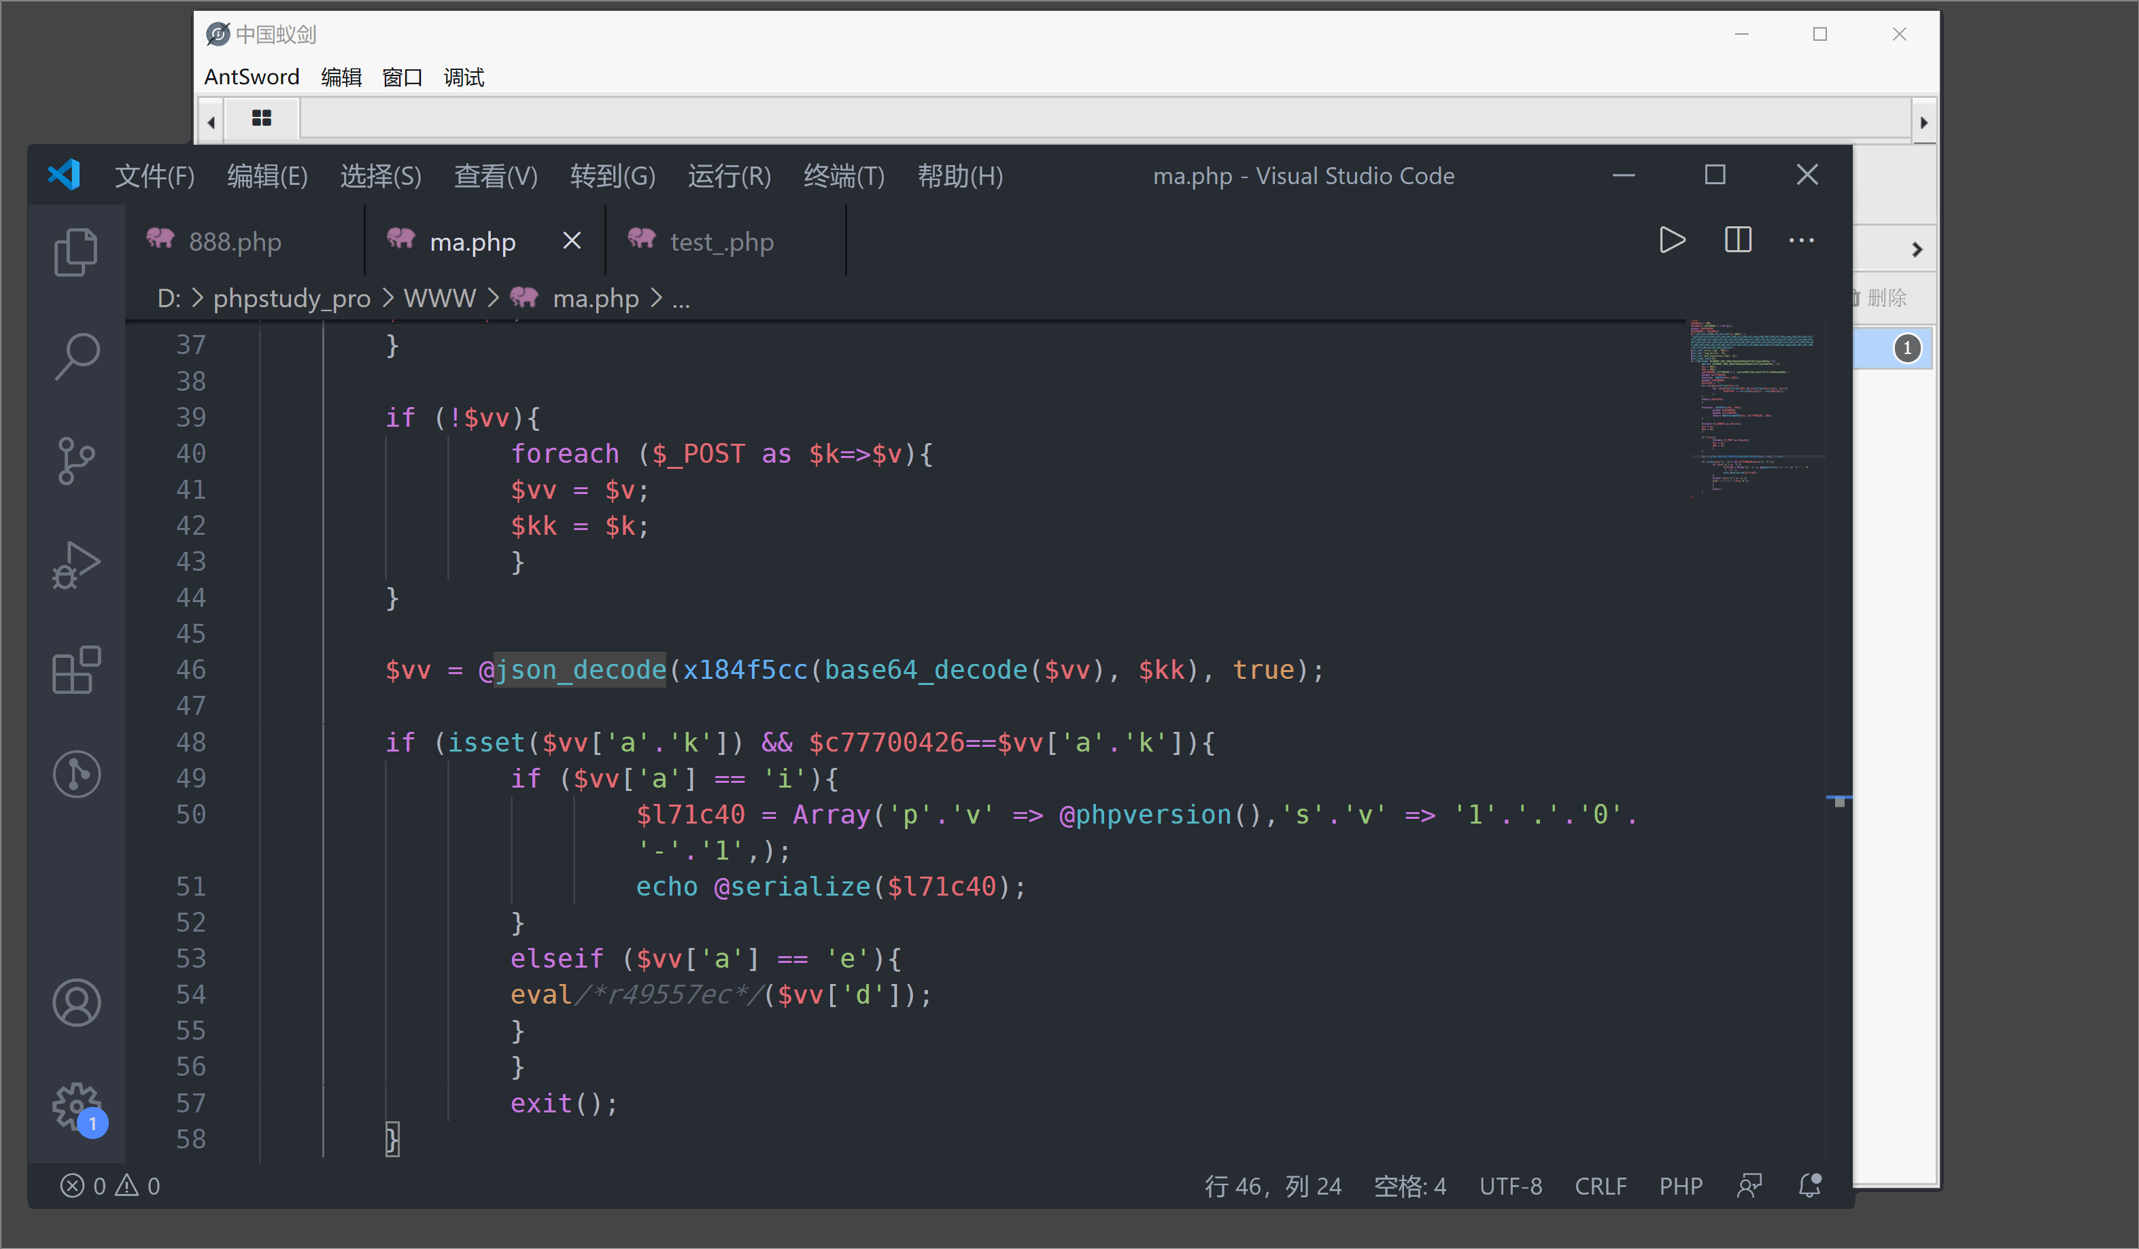Click the ma.php breadcrumb segment
Screen dimensions: 2139x1249
[574, 298]
